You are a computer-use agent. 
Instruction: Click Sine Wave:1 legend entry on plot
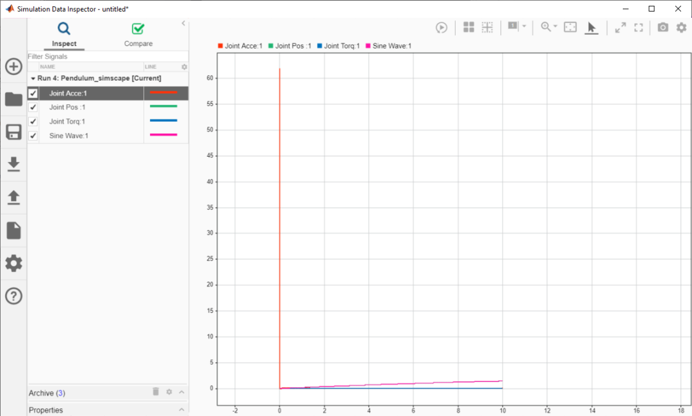tap(388, 46)
